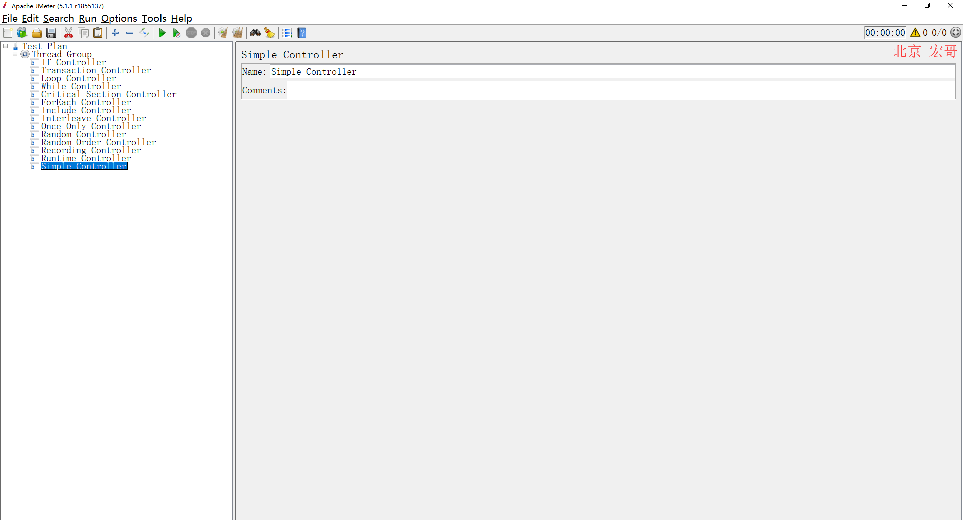Click Start no pauses icon
963x520 pixels.
click(x=177, y=33)
